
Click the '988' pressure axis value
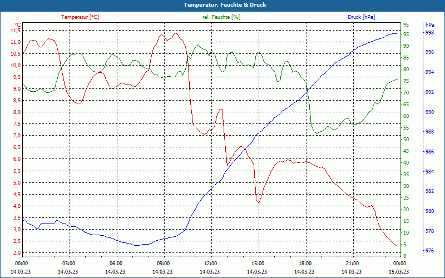pos(429,132)
